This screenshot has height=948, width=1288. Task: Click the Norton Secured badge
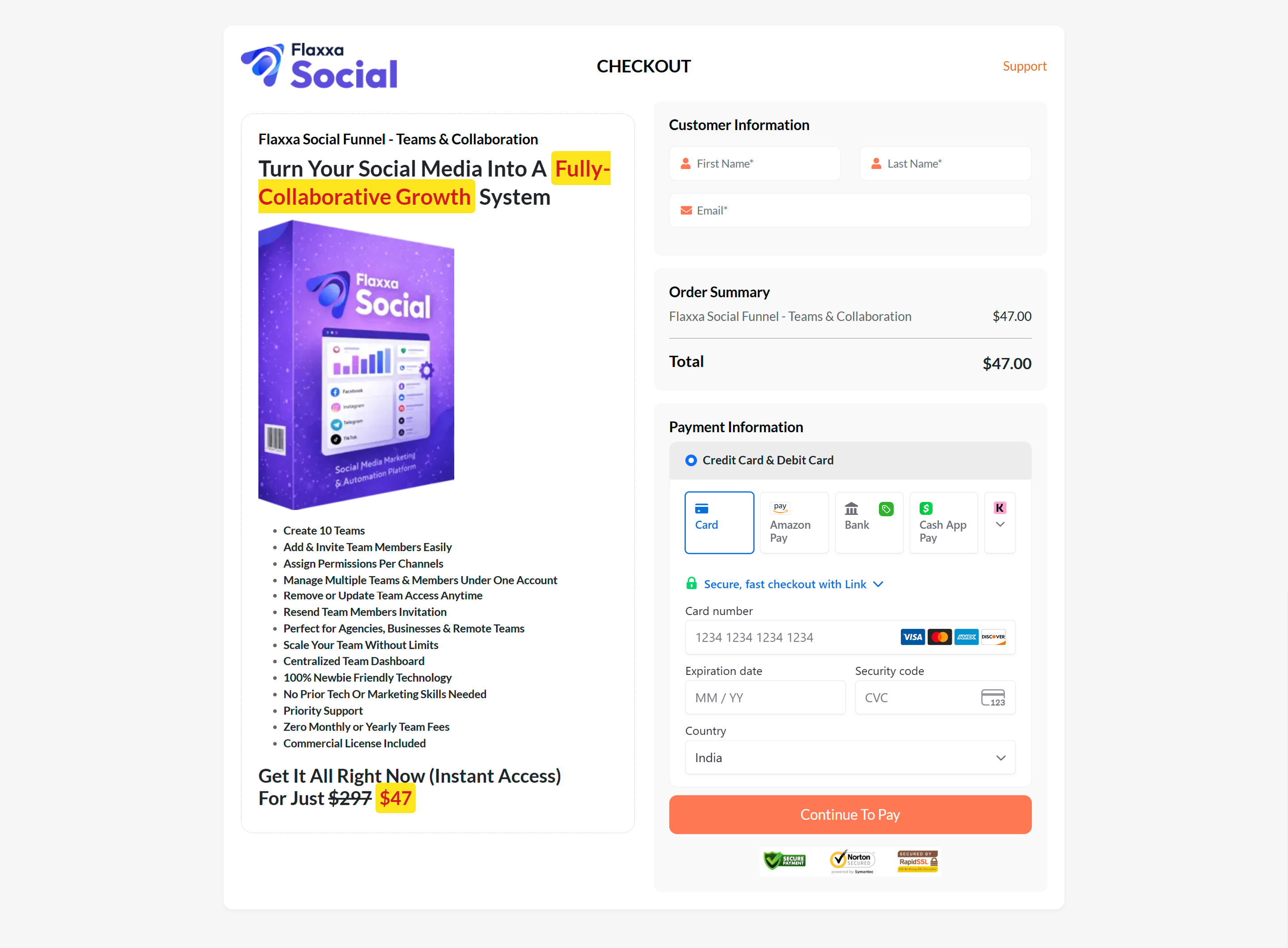coord(852,861)
